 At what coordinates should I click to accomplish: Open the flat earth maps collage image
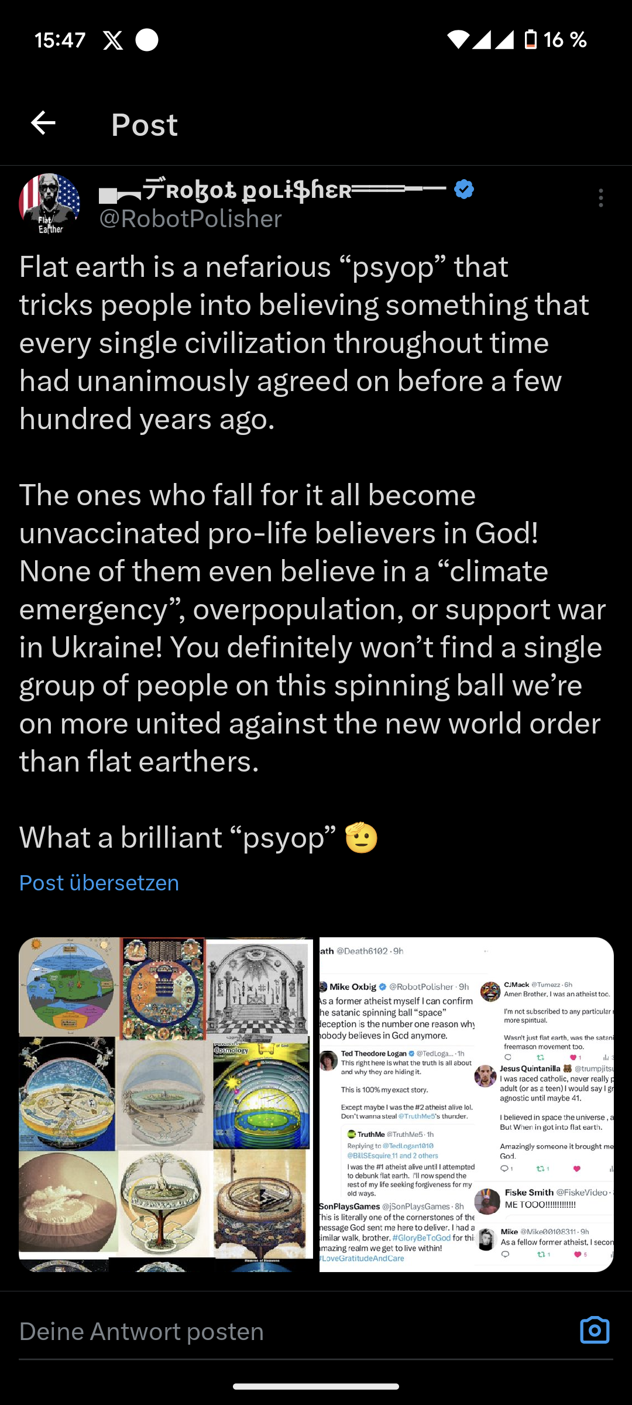tap(166, 1104)
